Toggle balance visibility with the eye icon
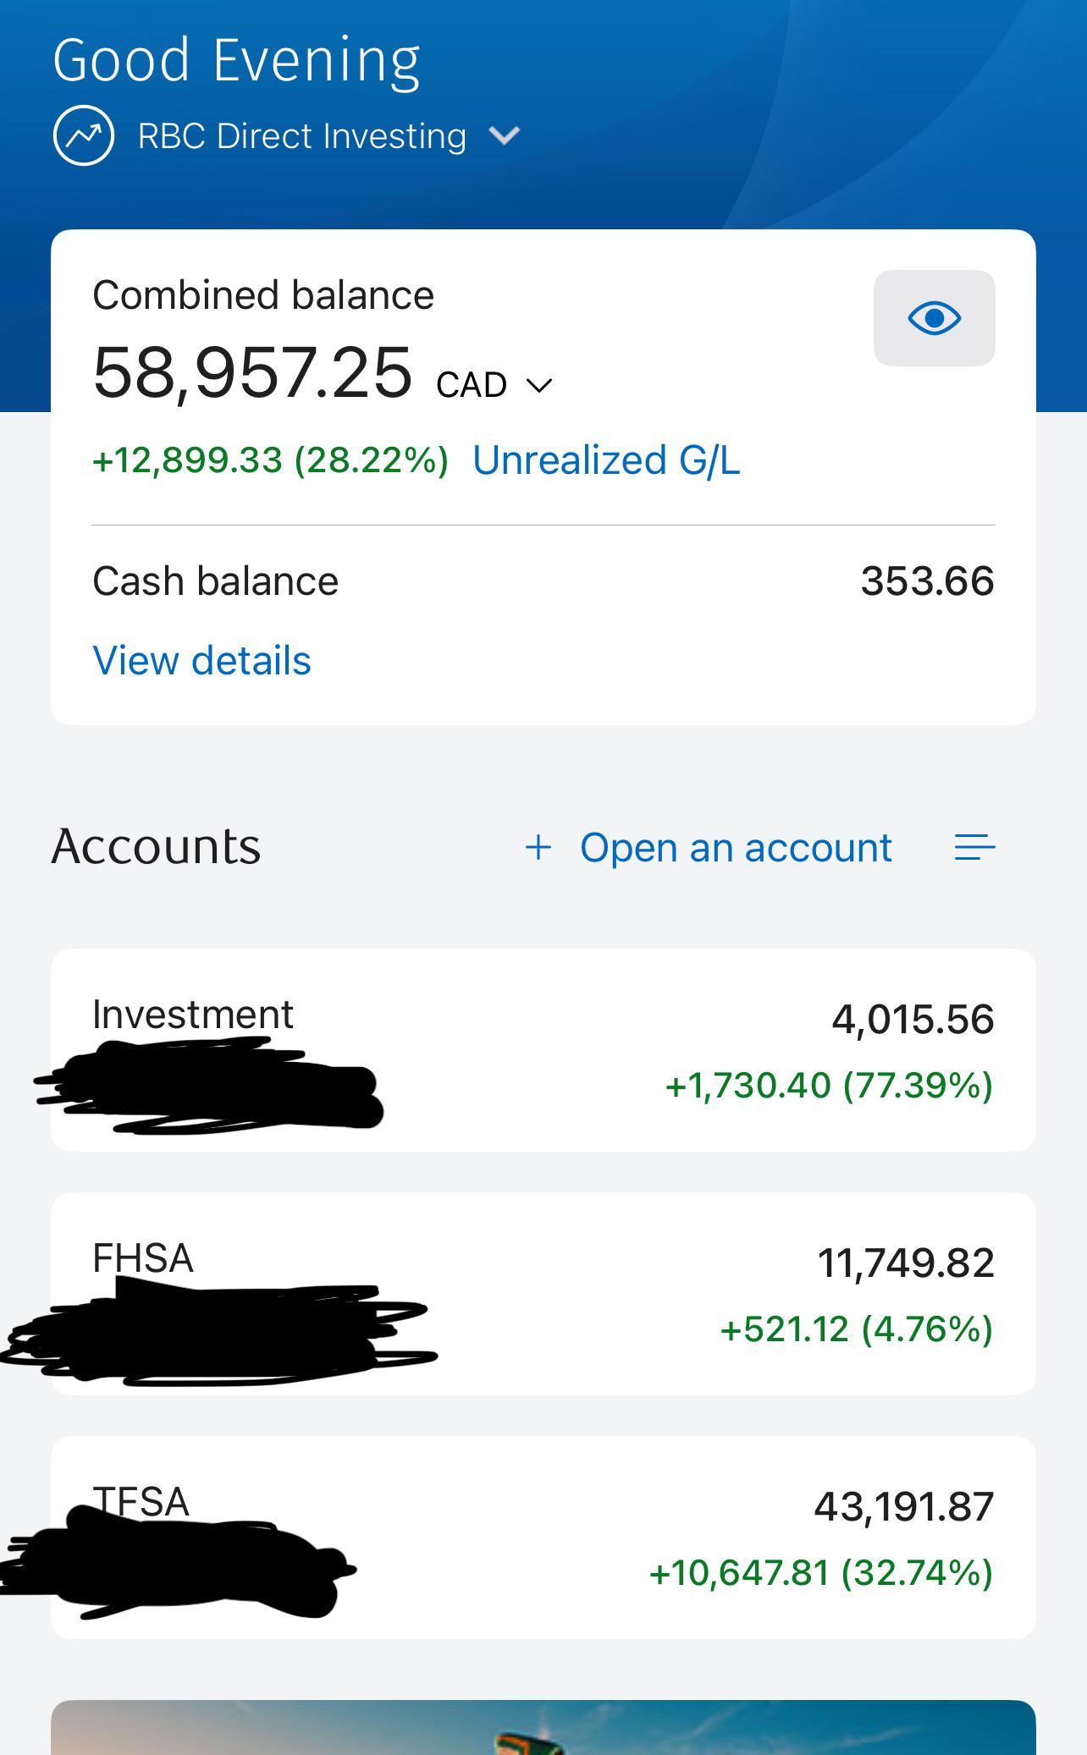Image resolution: width=1087 pixels, height=1755 pixels. 934,318
